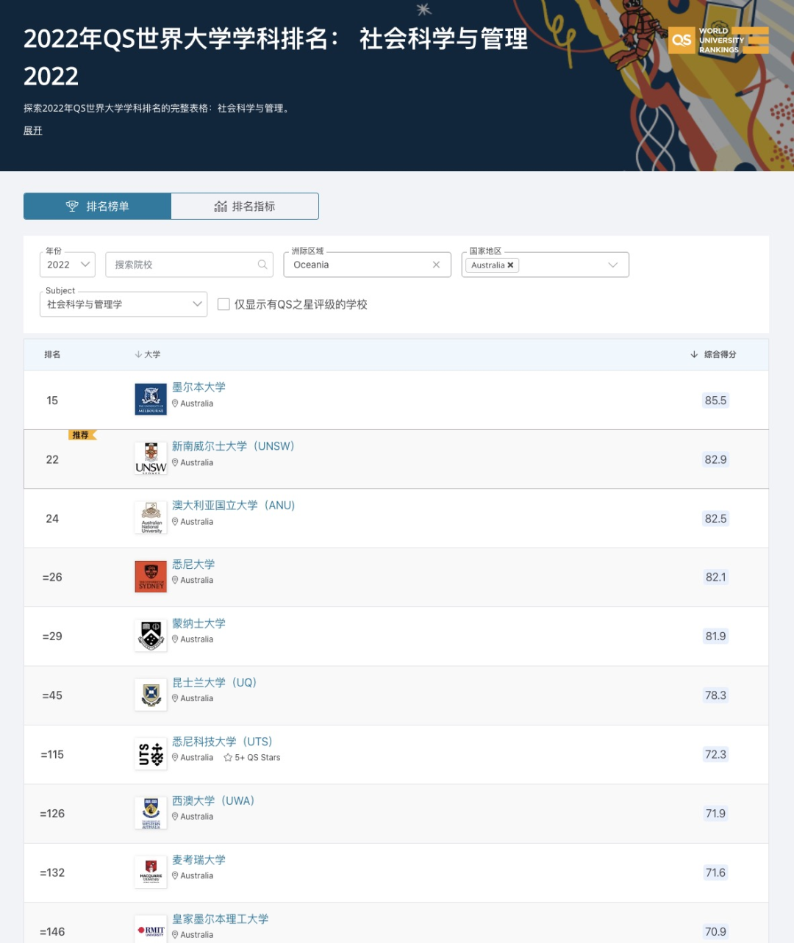The width and height of the screenshot is (794, 943).
Task: Open the University of Sydney logo
Action: pyautogui.click(x=151, y=577)
